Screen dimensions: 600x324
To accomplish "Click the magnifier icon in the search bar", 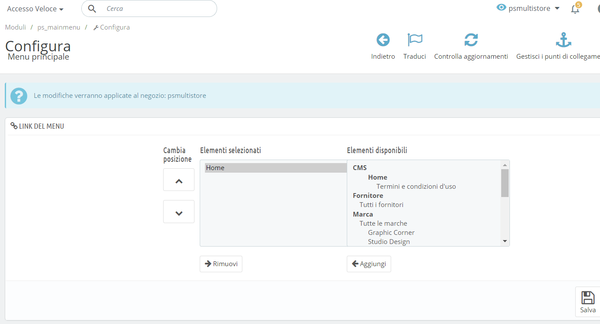I will click(x=92, y=8).
